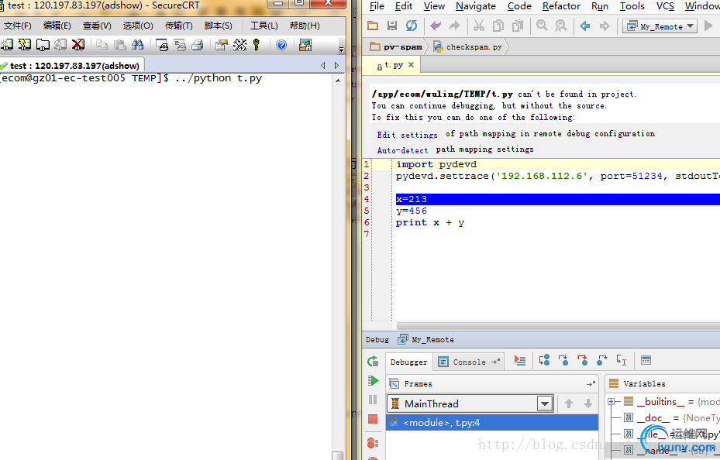
Task: Click PyCharm Find magnifier icon
Action: point(542,26)
